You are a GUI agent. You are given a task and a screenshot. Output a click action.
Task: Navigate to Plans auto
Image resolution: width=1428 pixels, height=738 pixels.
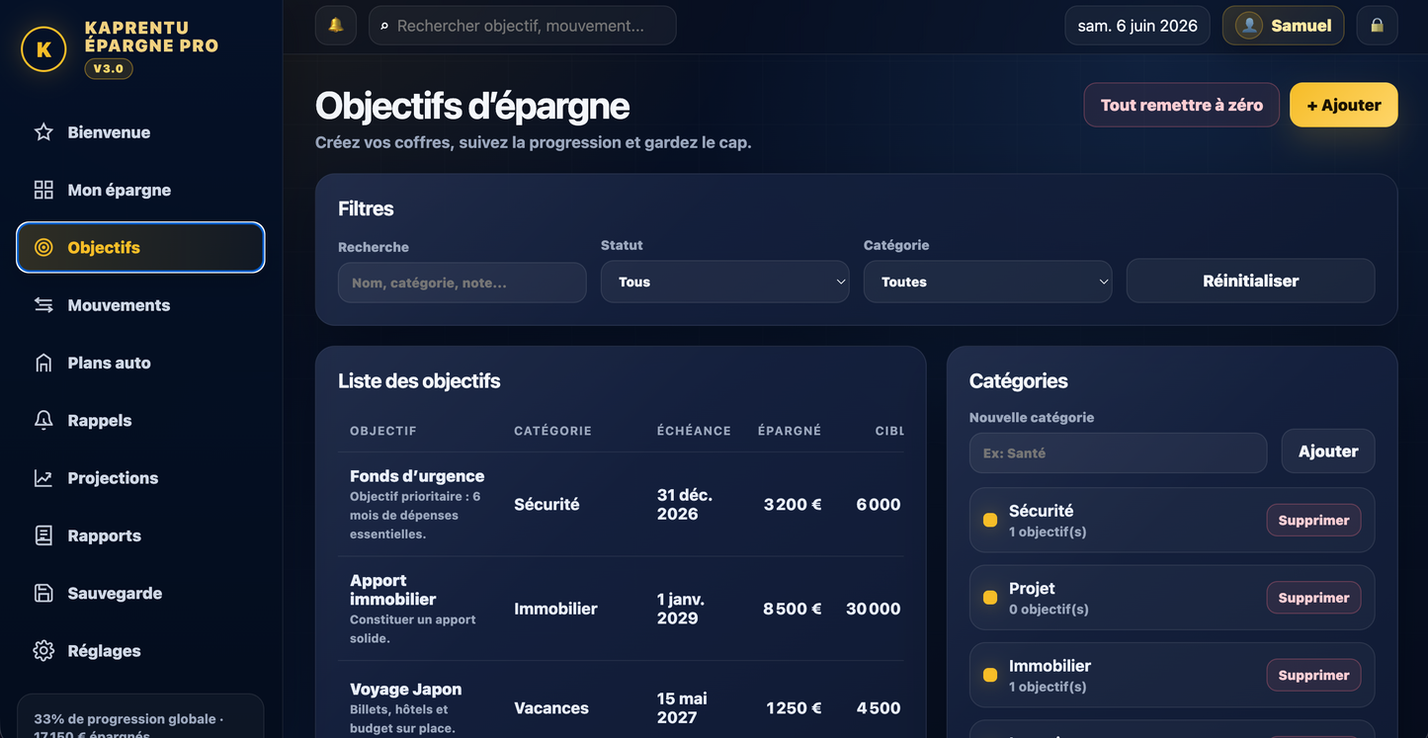click(140, 363)
